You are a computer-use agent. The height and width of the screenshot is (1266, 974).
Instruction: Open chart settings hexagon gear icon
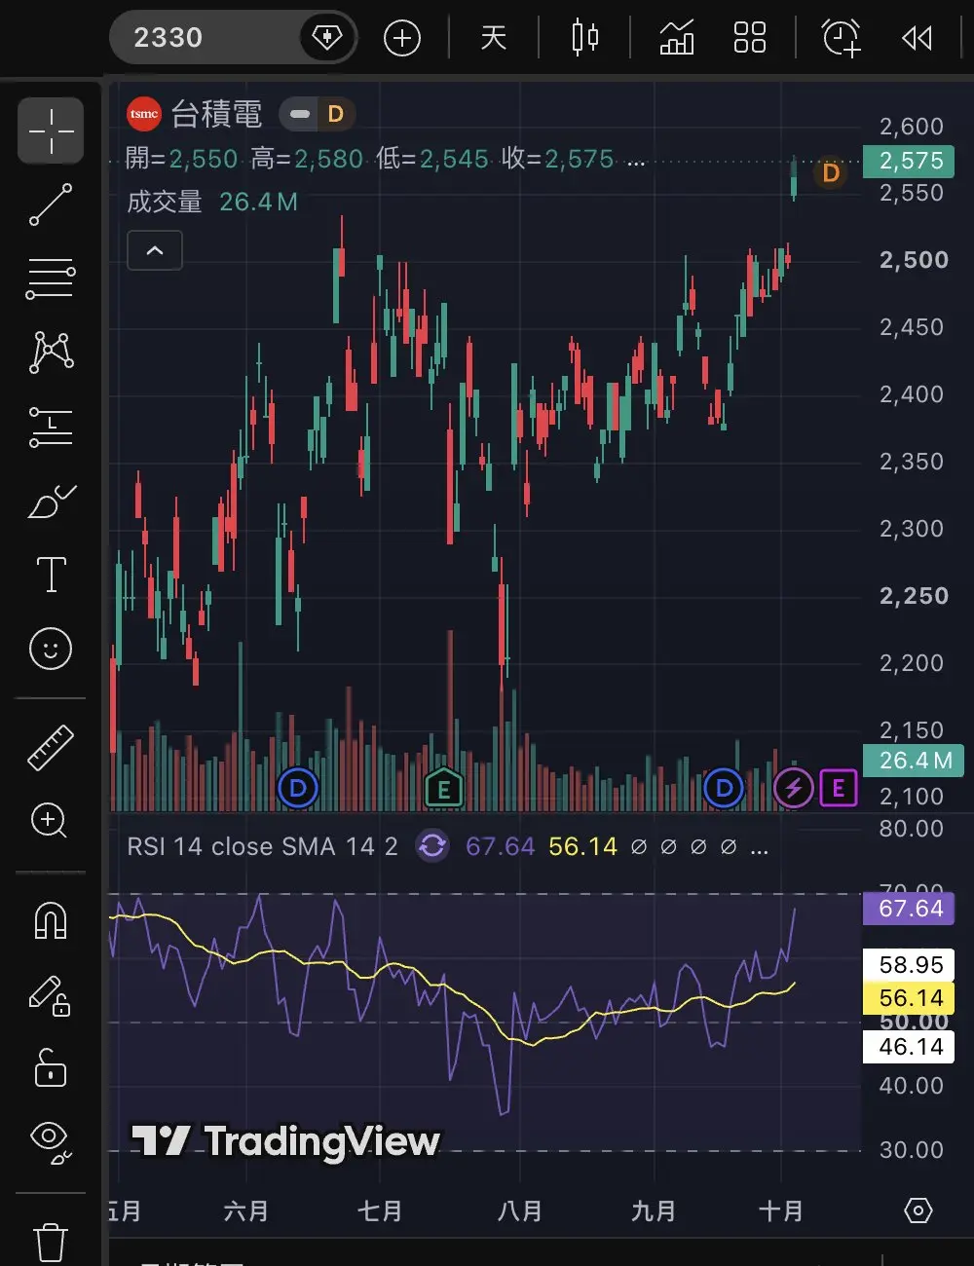pos(918,1210)
